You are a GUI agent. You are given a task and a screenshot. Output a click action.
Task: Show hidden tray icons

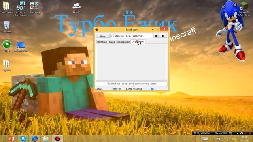pyautogui.click(x=214, y=139)
